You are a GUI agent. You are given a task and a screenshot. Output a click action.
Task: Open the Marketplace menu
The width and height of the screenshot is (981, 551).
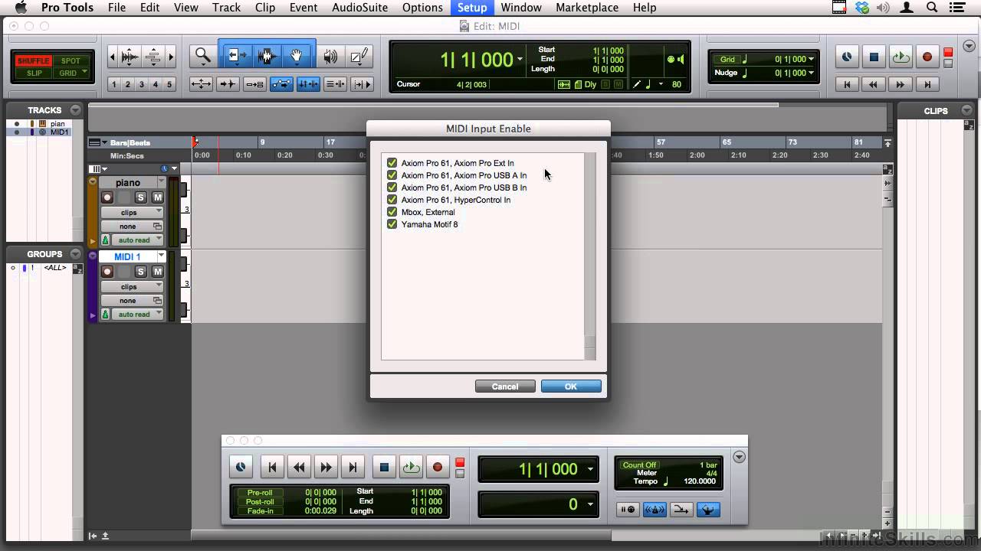(x=587, y=8)
